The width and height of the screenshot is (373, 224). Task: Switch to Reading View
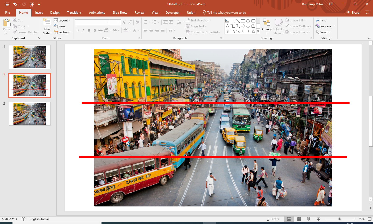pyautogui.click(x=309, y=219)
